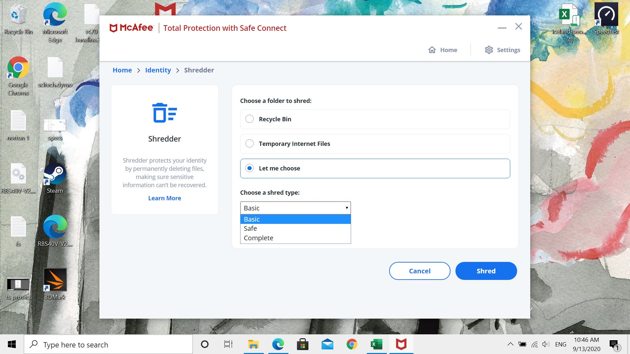Click the Google Chrome taskbar icon
Screen dimensions: 630x354
[x=352, y=344]
